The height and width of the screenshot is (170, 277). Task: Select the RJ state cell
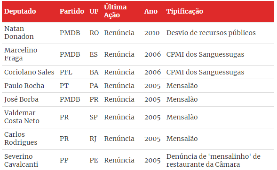coord(93,139)
